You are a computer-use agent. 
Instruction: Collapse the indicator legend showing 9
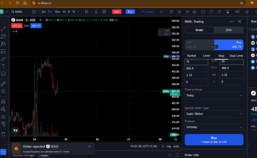pos(15,32)
